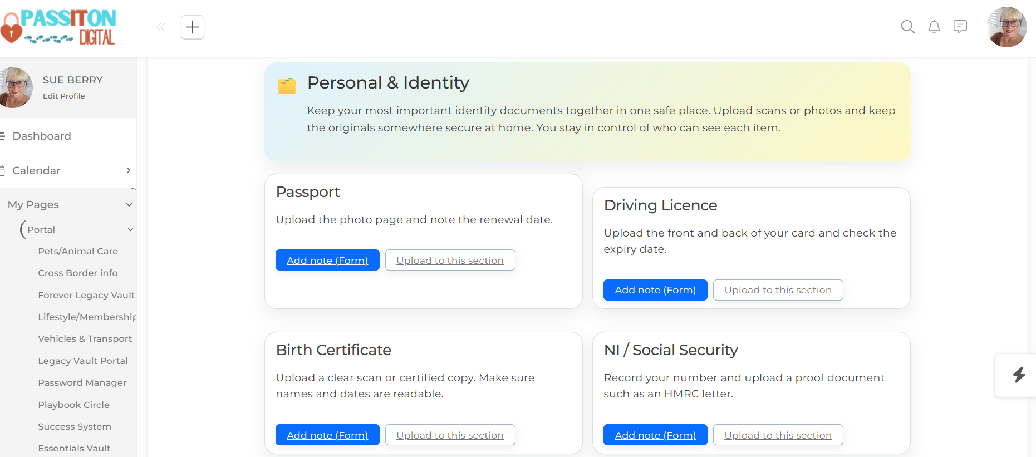Go to Dashboard in the sidebar

coord(42,136)
